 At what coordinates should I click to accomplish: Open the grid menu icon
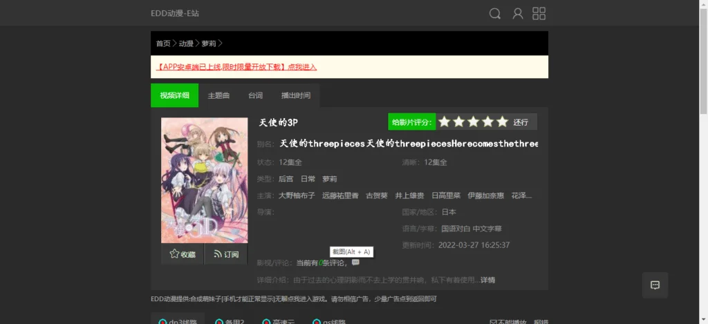pos(539,14)
